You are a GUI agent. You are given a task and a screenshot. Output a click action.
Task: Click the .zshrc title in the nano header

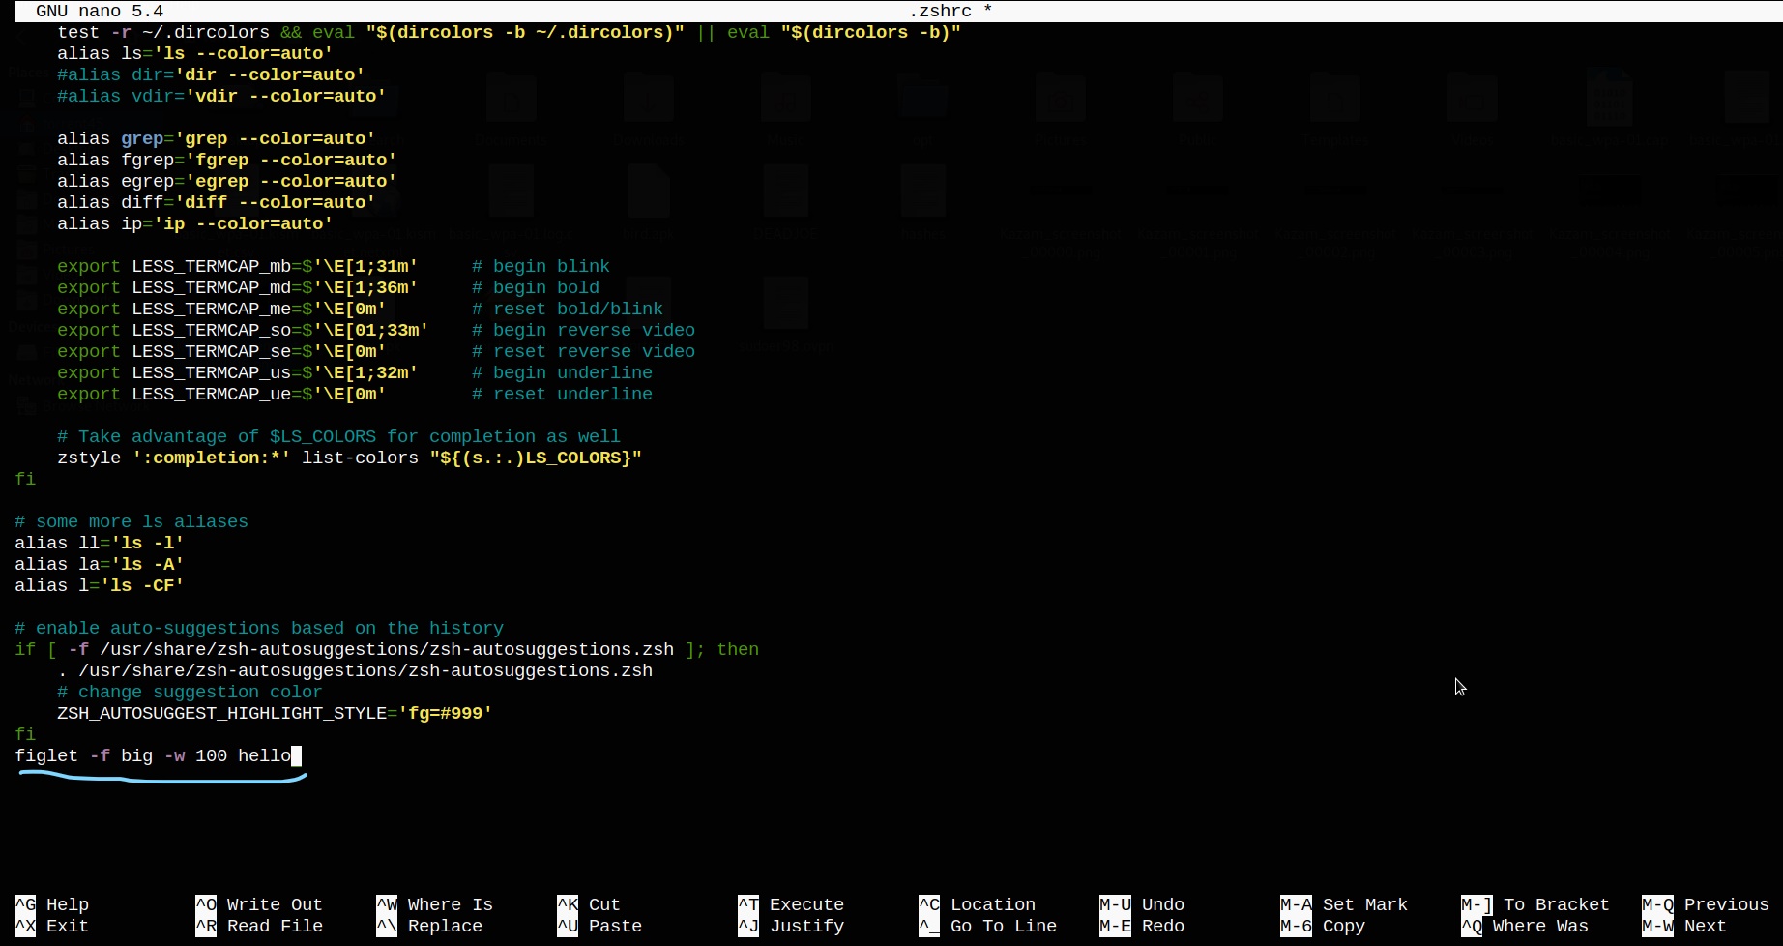coord(943,11)
